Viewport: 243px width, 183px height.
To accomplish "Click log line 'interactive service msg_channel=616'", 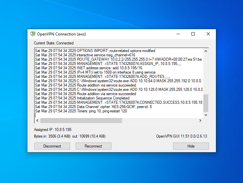I will (85, 55).
